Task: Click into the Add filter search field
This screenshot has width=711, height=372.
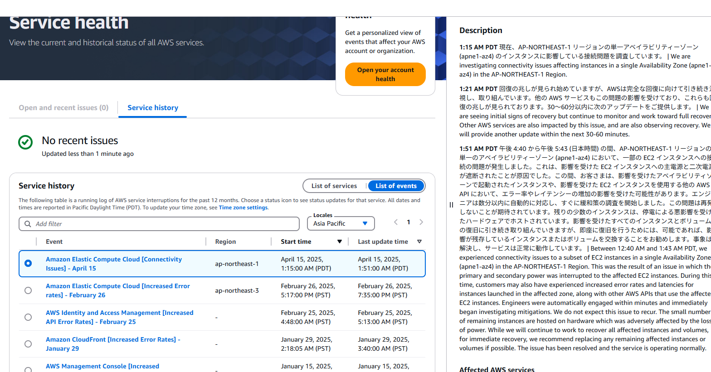Action: click(163, 224)
